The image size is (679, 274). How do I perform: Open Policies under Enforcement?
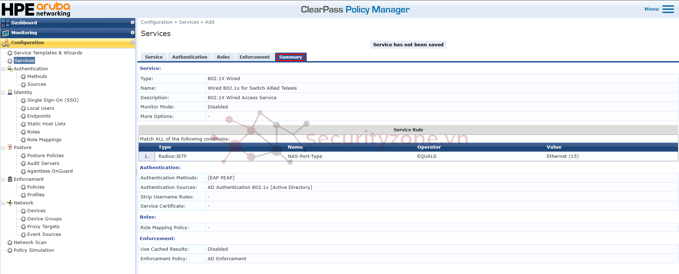(x=36, y=187)
